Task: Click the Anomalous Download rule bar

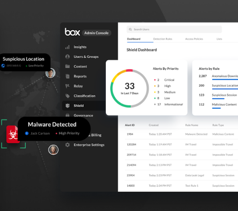Action: (x=225, y=79)
